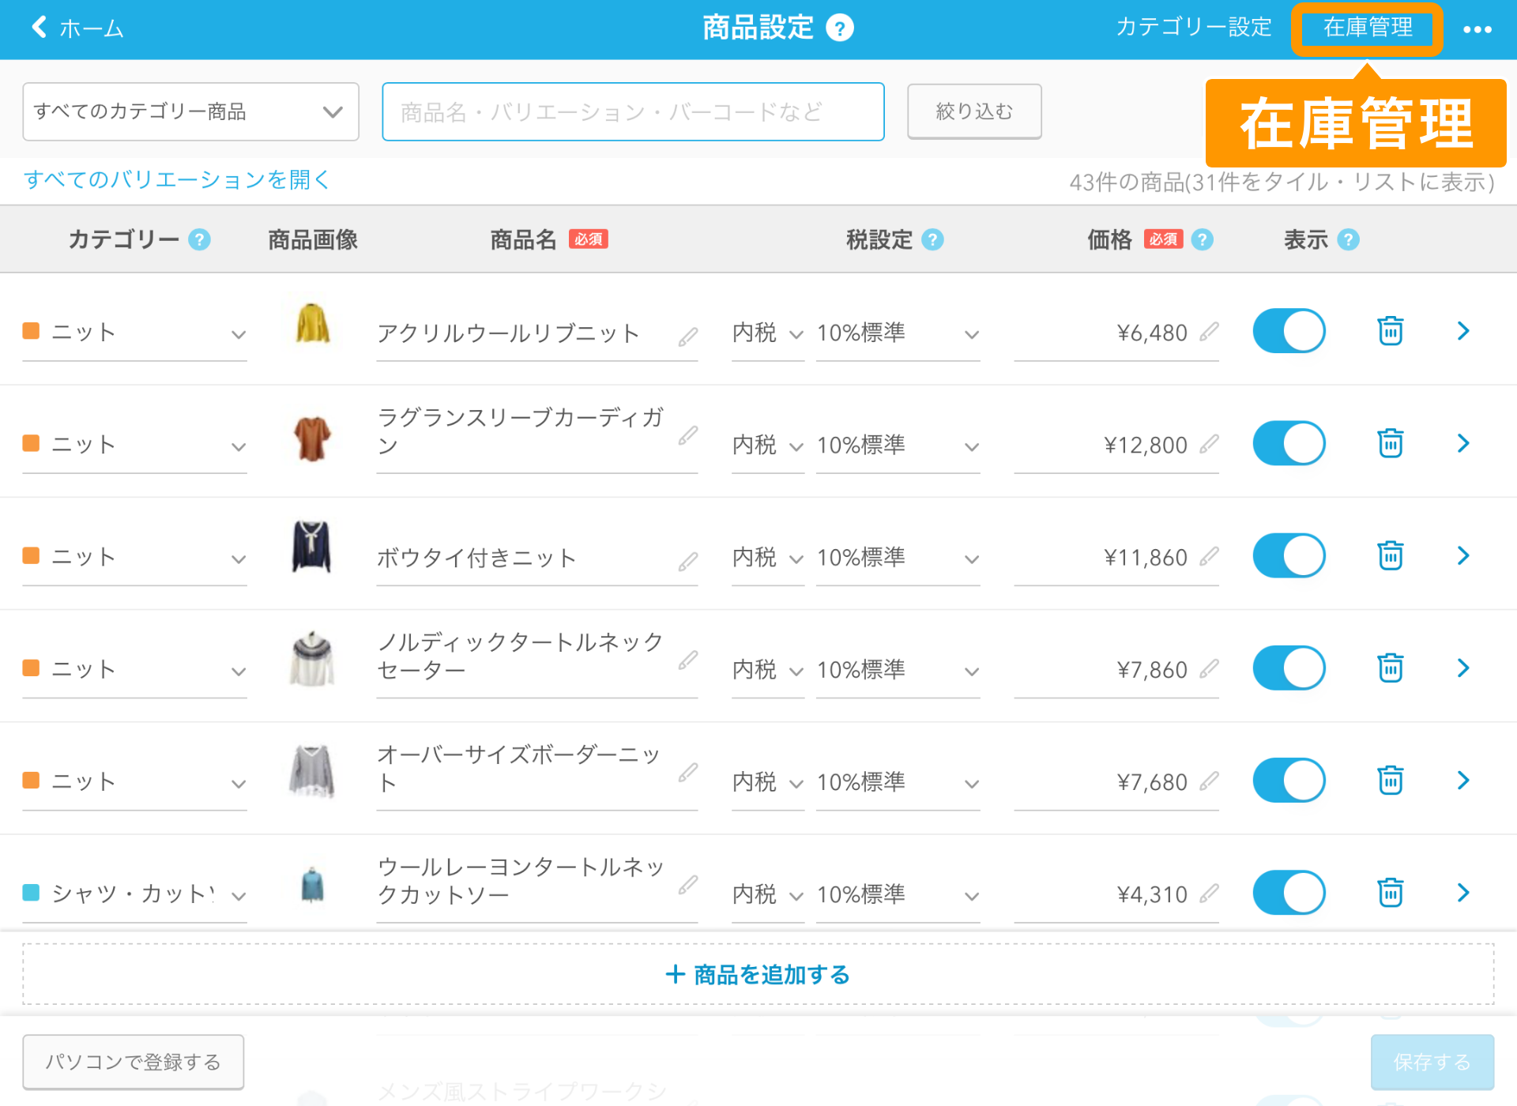The image size is (1517, 1106).
Task: Toggle display switch for アクリルウールリブニット
Action: [1289, 331]
